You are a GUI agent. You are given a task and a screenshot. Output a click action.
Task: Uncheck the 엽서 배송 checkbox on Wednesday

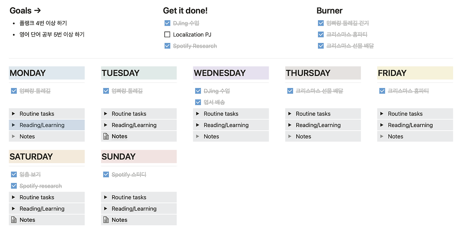coord(198,102)
